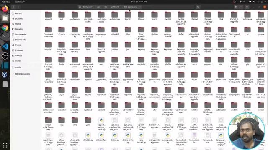Click the Activities button in top bar
Image resolution: width=268 pixels, height=150 pixels.
(x=6, y=2)
